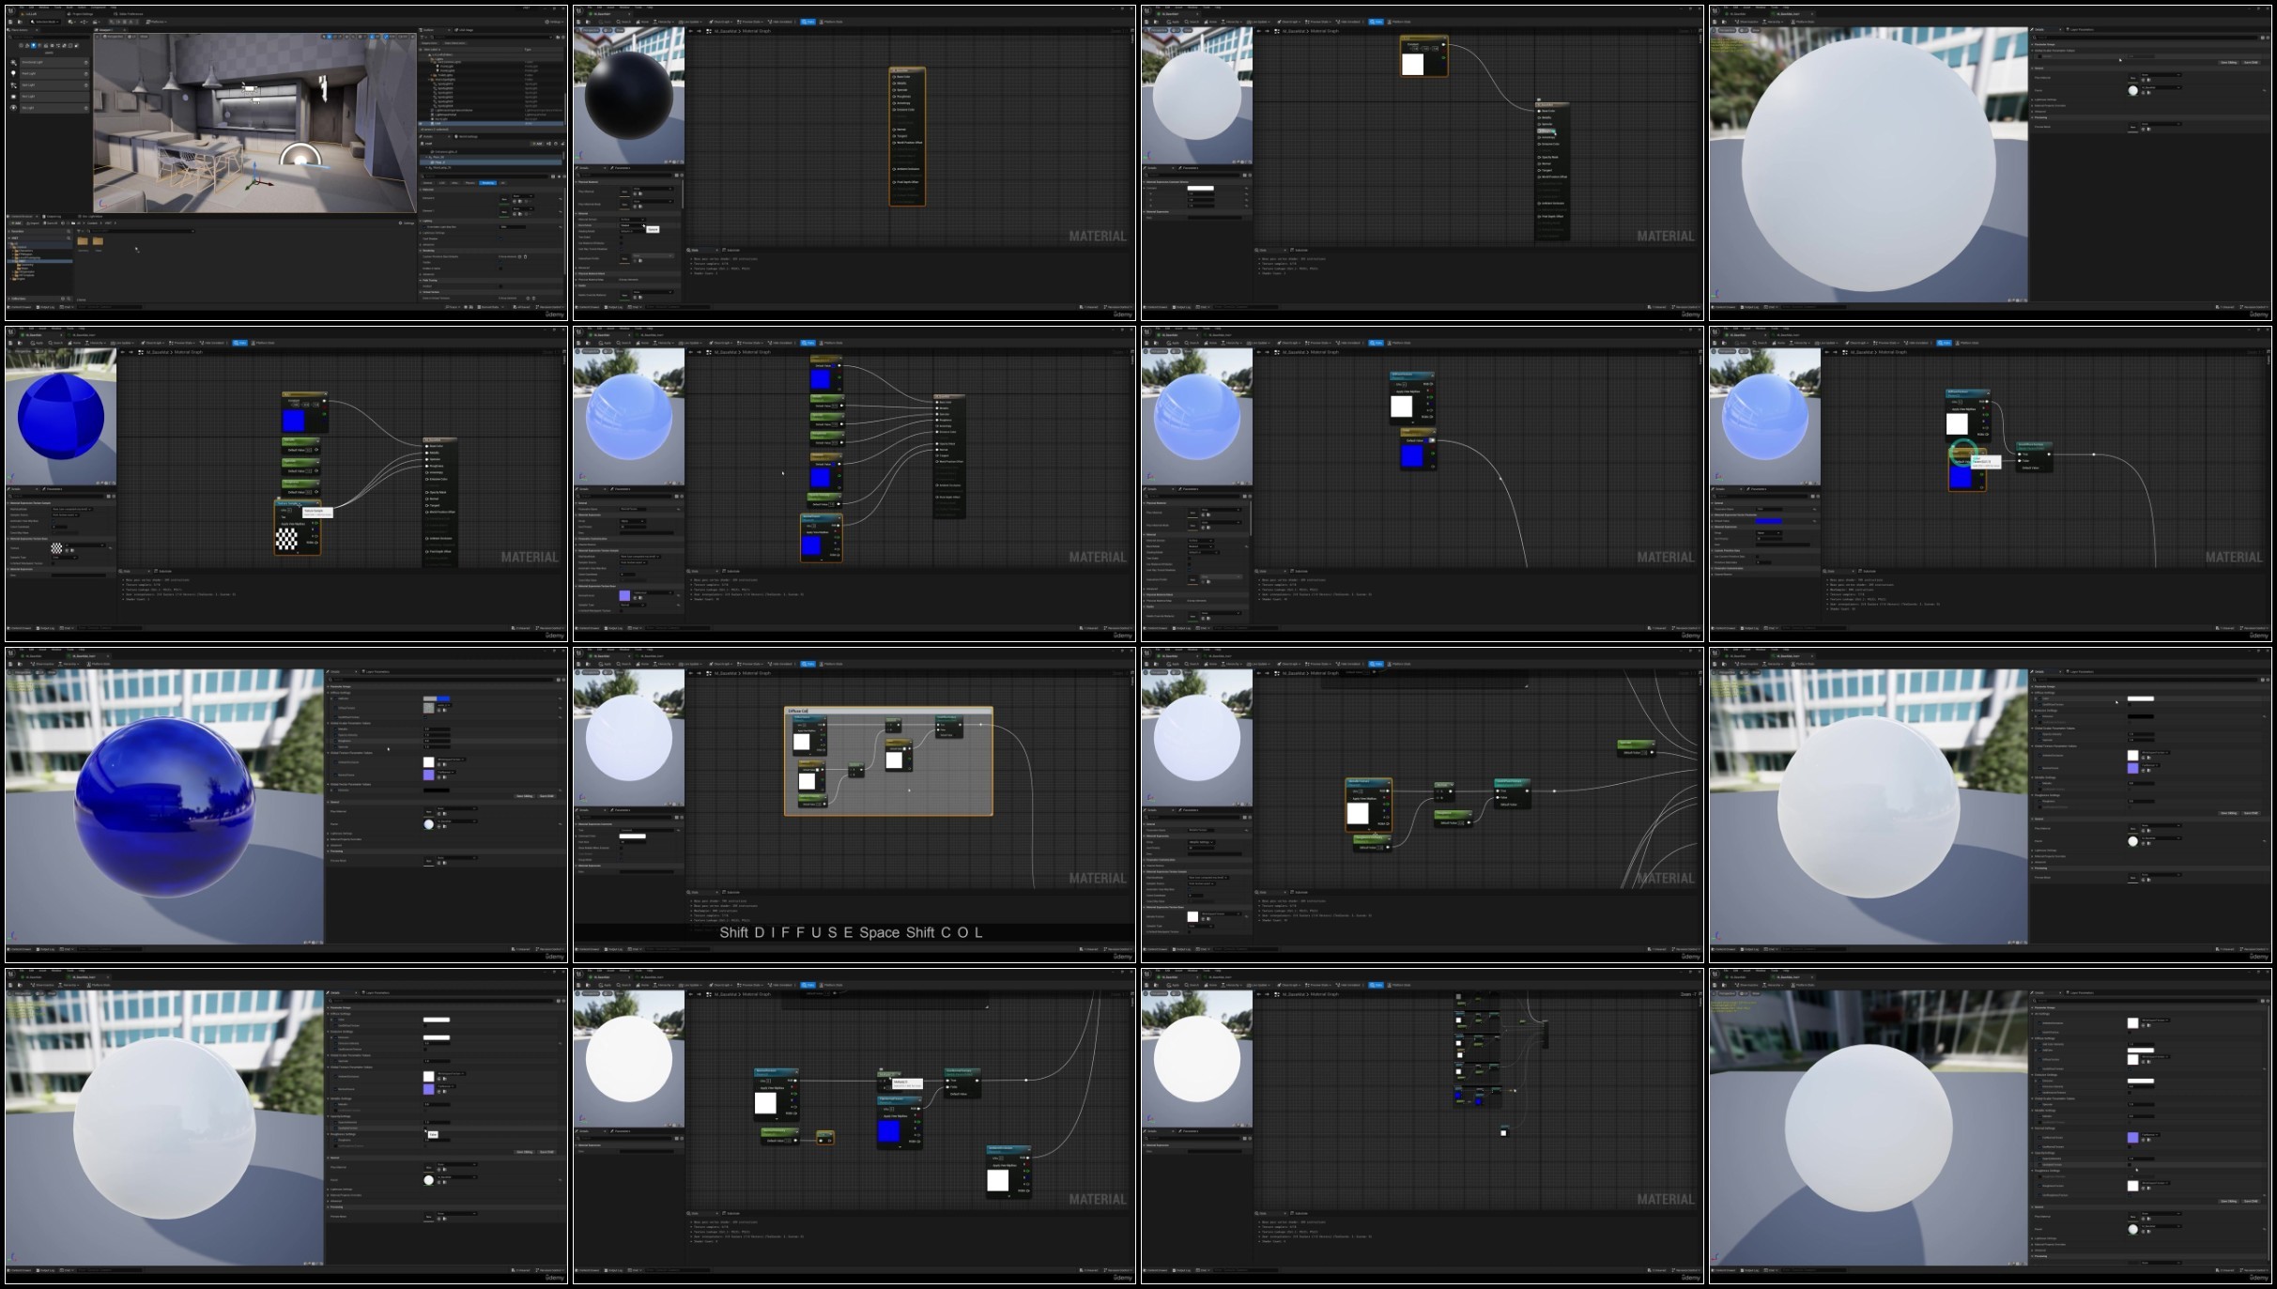Click the selected orange-outlined texture node in curved-wires frame

pos(1369,806)
